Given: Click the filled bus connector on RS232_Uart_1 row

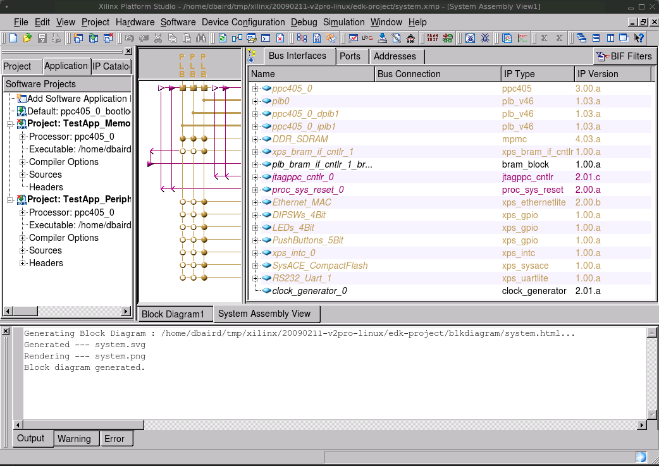Looking at the screenshot, I should point(204,278).
